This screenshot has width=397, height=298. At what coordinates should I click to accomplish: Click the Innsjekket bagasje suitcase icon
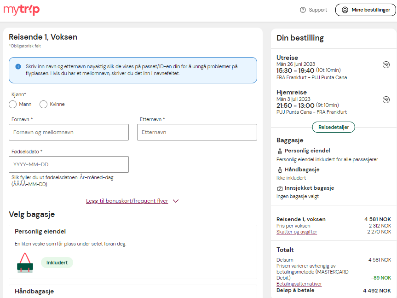[x=280, y=188]
